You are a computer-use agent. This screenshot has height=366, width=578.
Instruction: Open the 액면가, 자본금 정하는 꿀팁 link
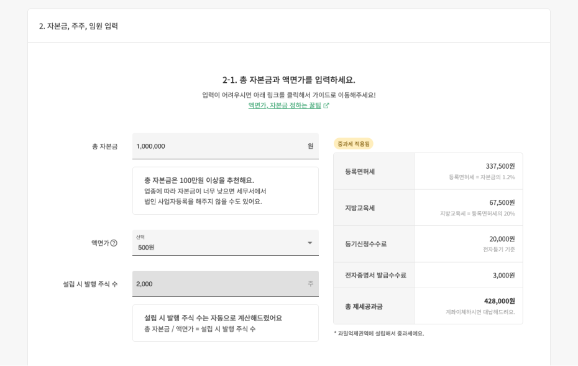tap(285, 106)
